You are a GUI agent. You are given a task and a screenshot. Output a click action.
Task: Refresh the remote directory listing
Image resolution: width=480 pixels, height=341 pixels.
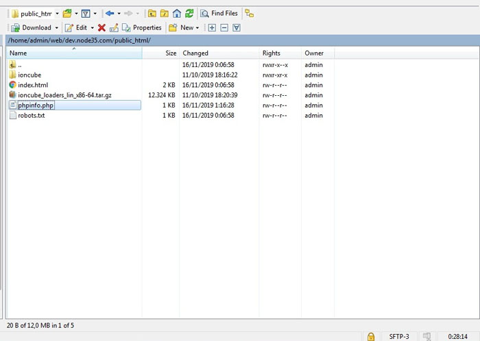point(189,14)
